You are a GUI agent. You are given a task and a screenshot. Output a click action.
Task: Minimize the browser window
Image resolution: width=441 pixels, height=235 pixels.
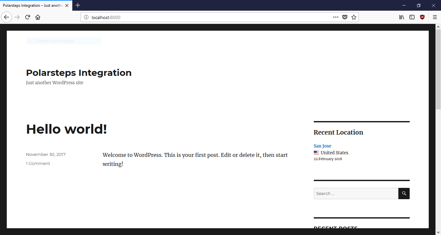(x=404, y=5)
